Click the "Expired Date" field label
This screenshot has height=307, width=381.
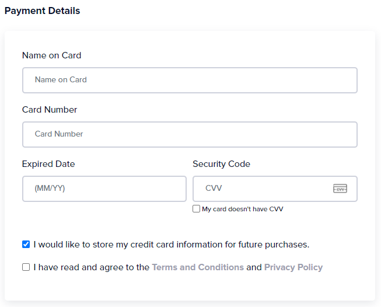pyautogui.click(x=48, y=164)
